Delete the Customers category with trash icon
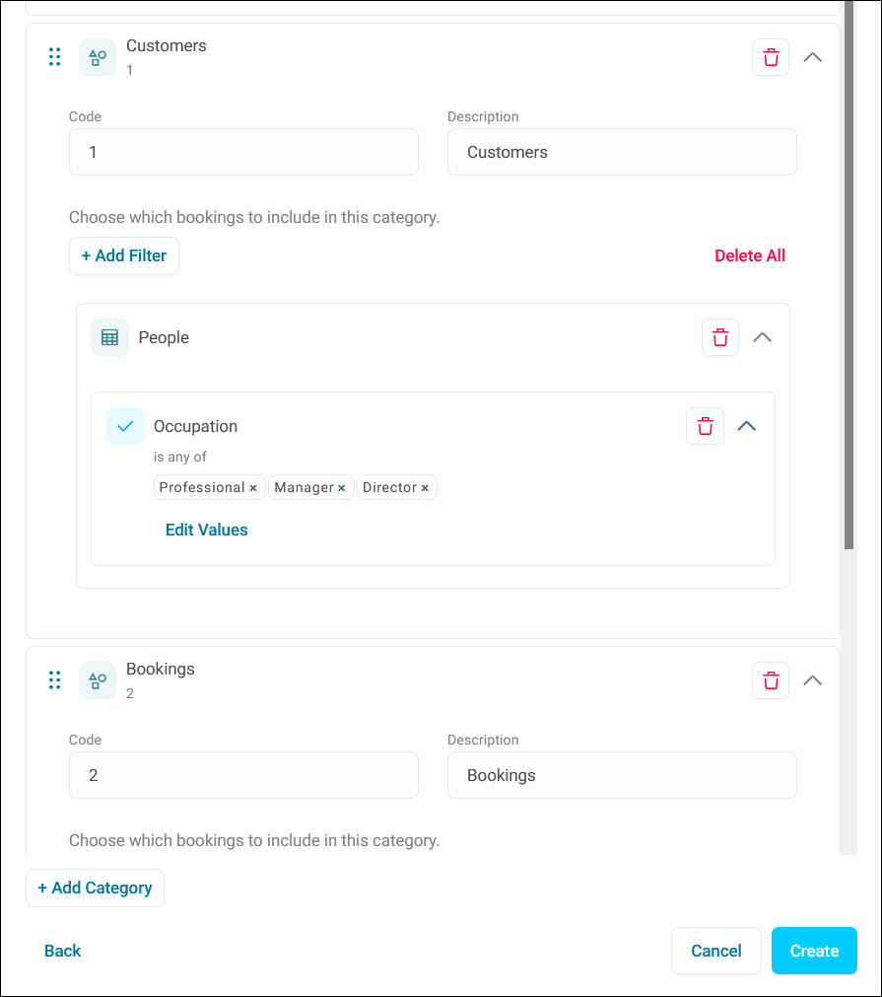This screenshot has height=997, width=882. click(x=771, y=58)
